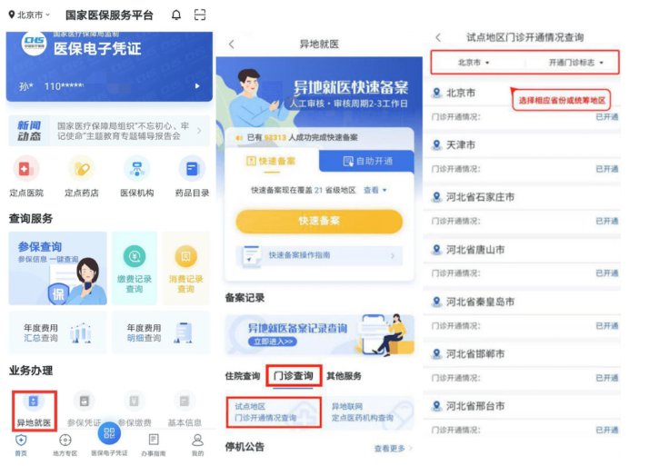Image resolution: width=659 pixels, height=466 pixels.
Task: Open 缴费记录查询 icon
Action: coord(135,268)
